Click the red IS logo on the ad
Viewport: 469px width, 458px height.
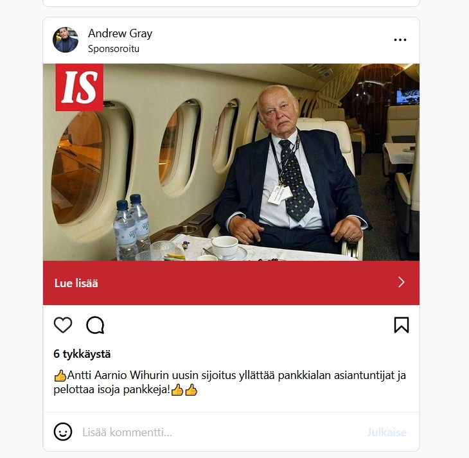(x=79, y=87)
